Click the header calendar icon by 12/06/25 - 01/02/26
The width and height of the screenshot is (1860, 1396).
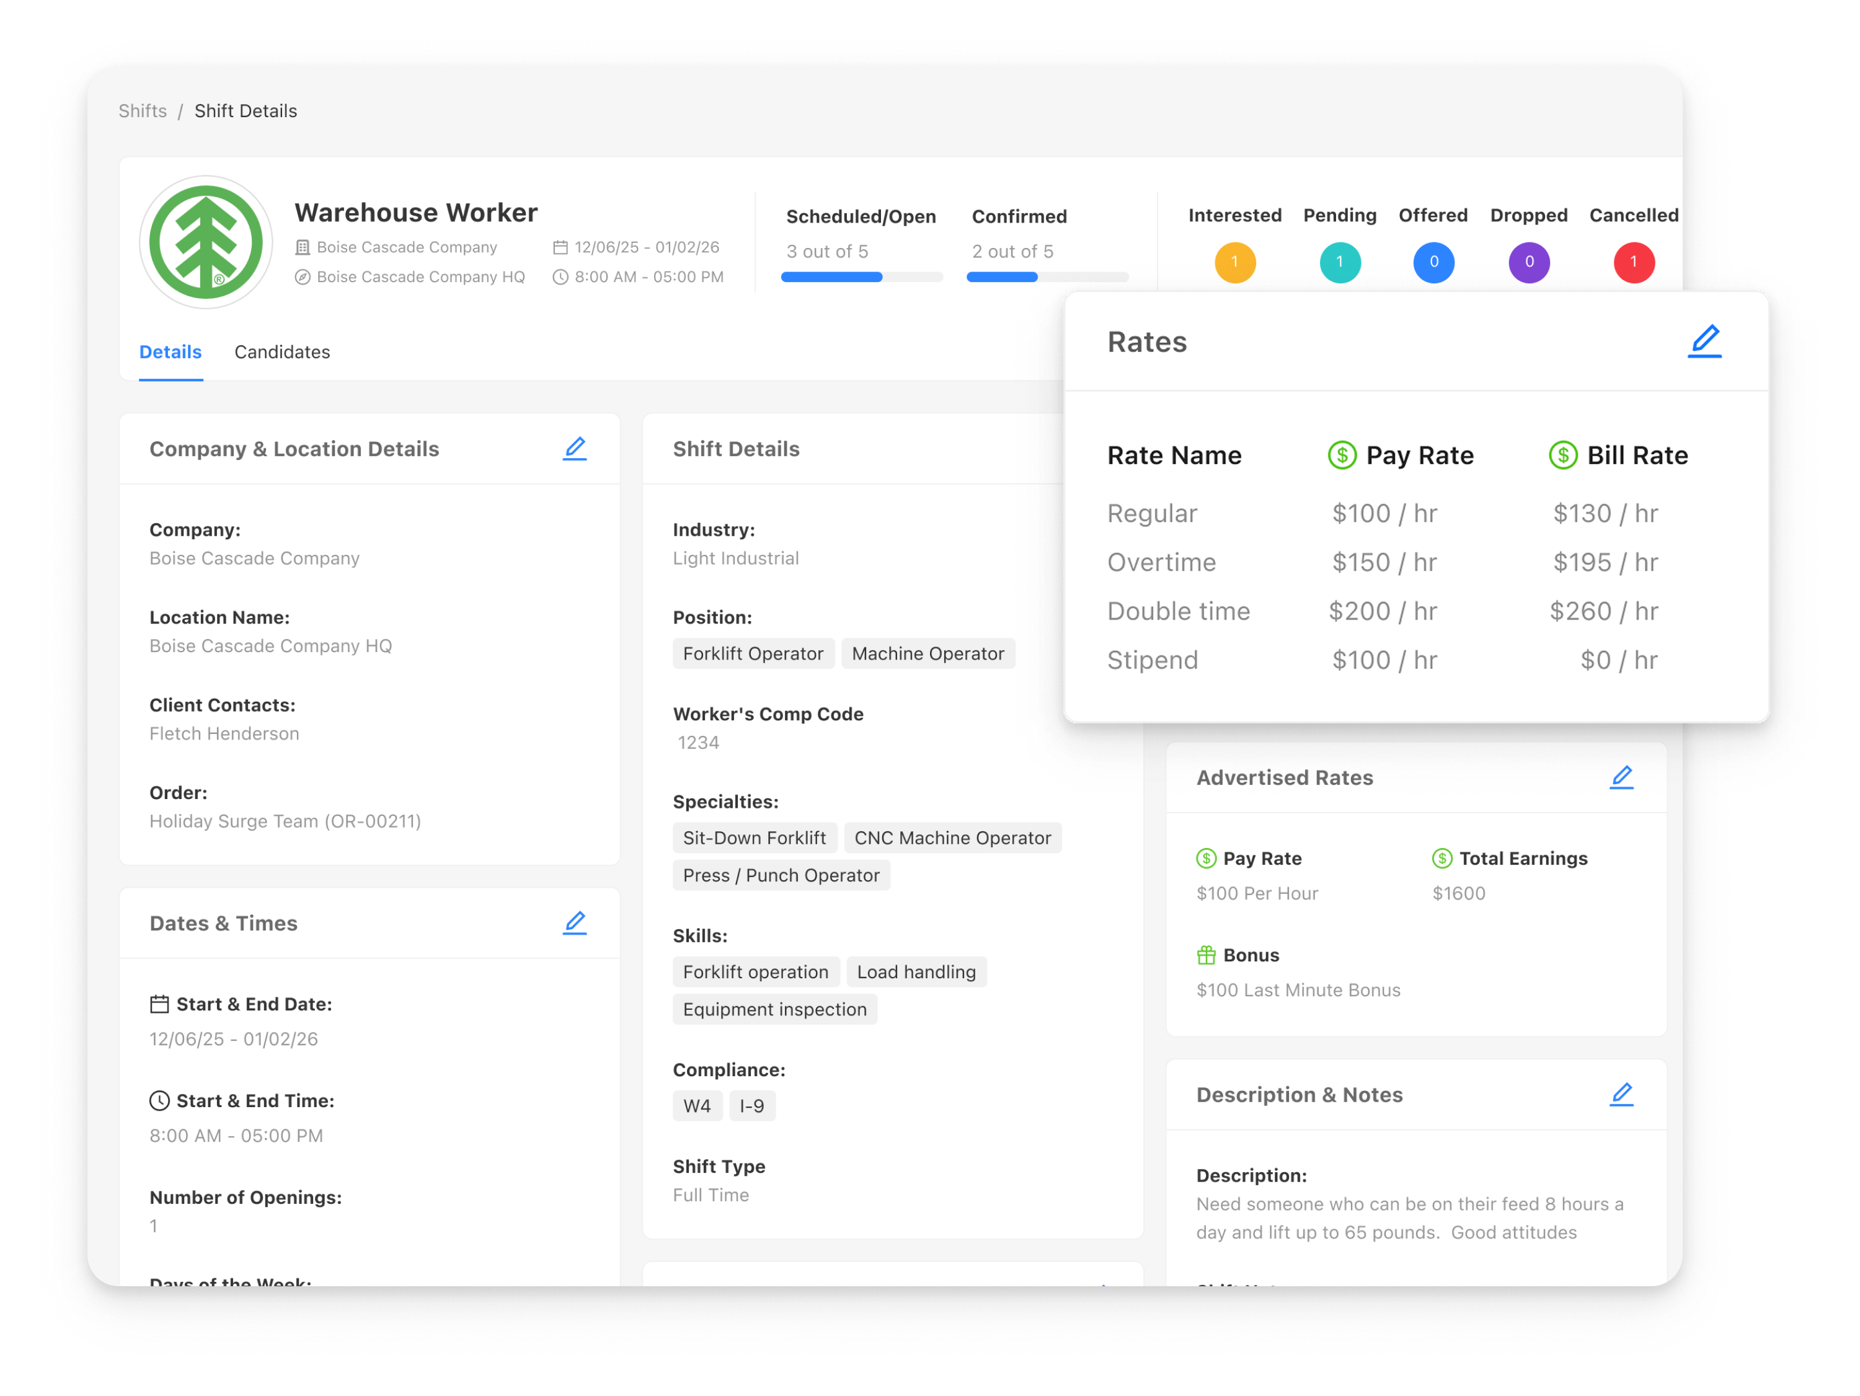click(x=560, y=247)
